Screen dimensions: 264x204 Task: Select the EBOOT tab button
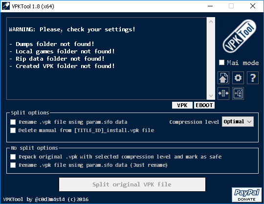(x=204, y=105)
